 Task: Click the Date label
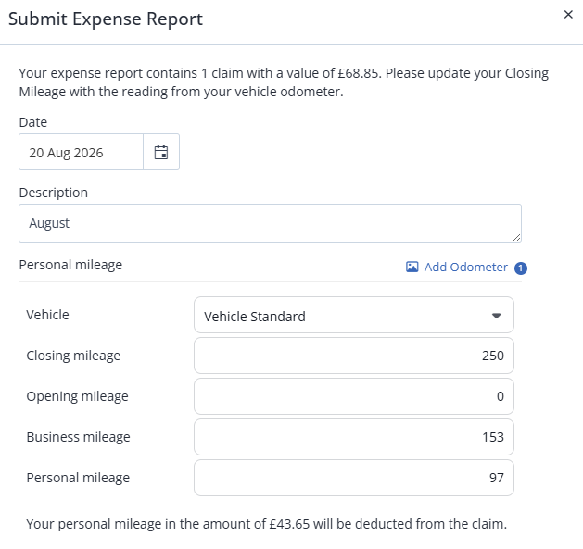(33, 122)
